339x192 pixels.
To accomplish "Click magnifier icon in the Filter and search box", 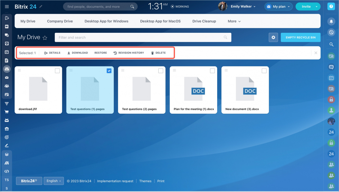I will click(226, 38).
